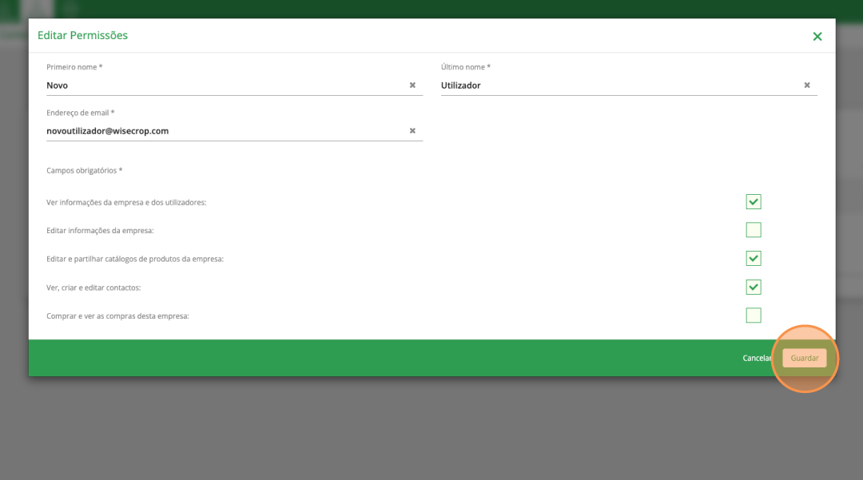Click the 'Editar Permissões' dialog title
863x480 pixels.
(x=82, y=36)
